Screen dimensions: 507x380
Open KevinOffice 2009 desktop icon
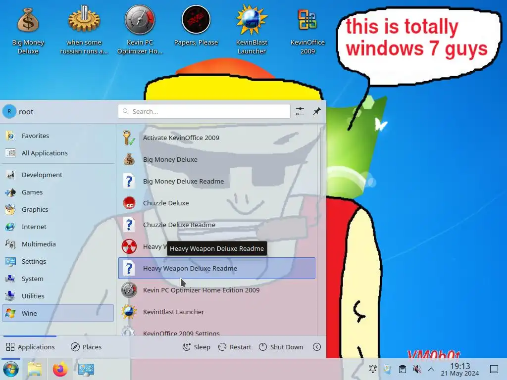pos(307,31)
